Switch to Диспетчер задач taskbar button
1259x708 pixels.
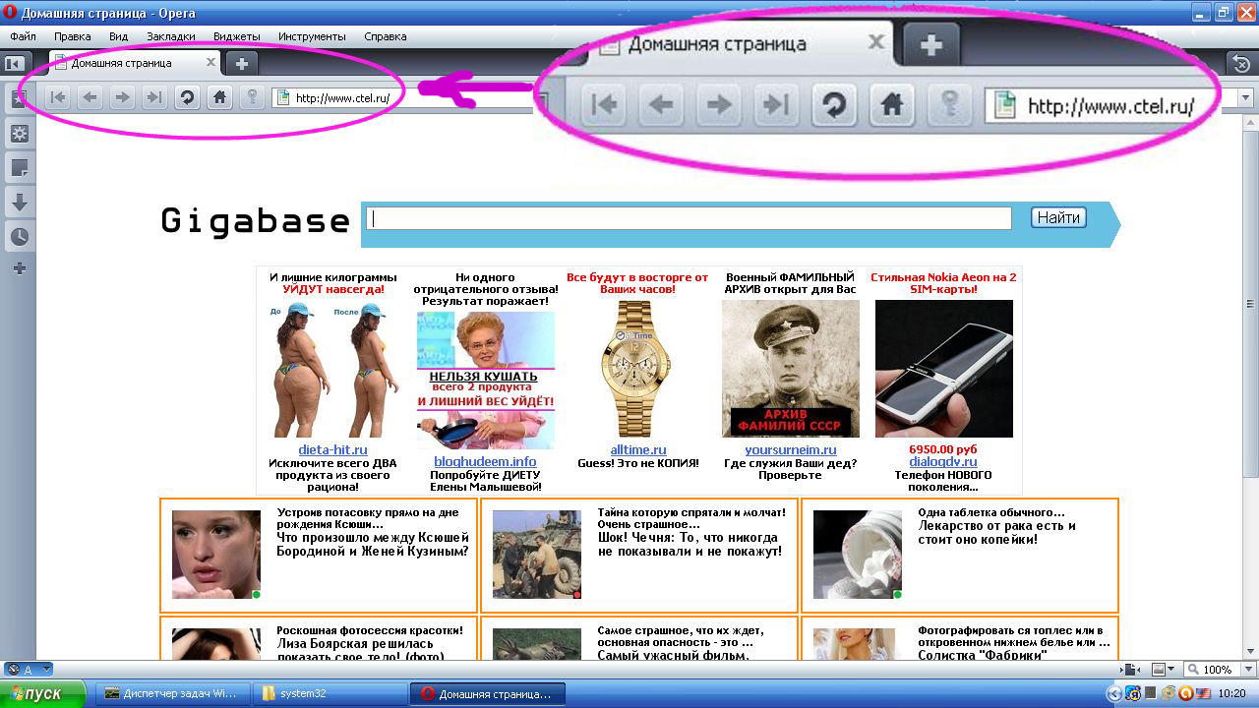(172, 693)
